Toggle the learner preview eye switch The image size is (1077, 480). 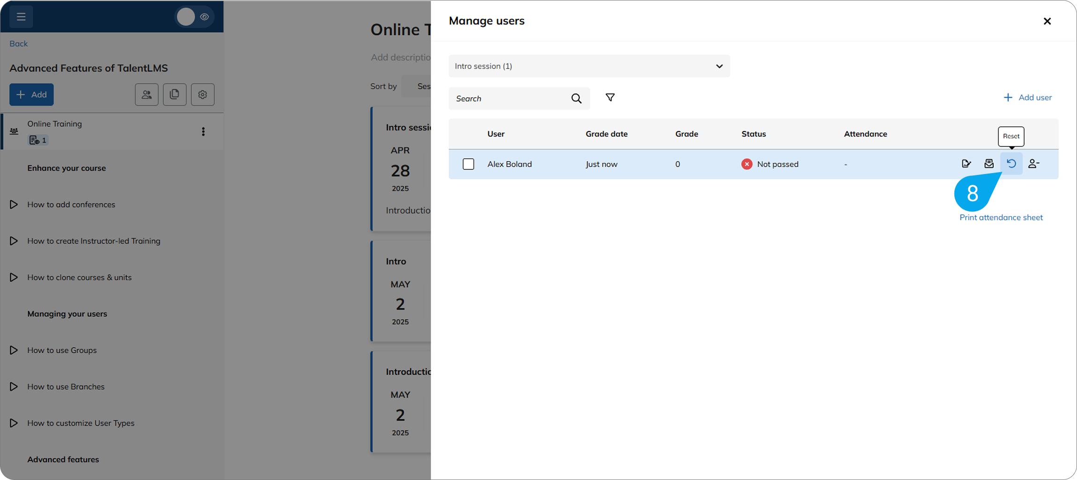pos(195,17)
